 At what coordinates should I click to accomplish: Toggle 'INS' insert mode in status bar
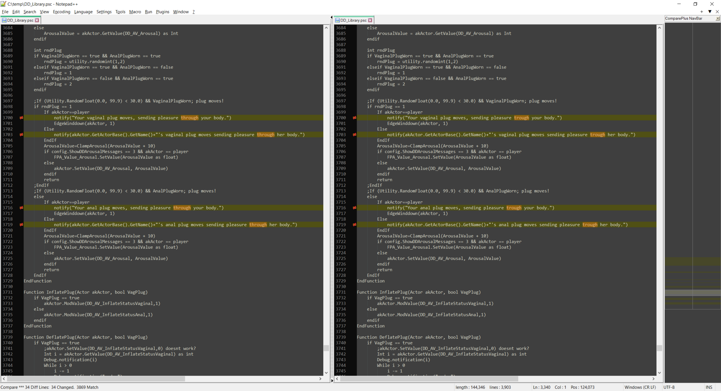coord(709,387)
